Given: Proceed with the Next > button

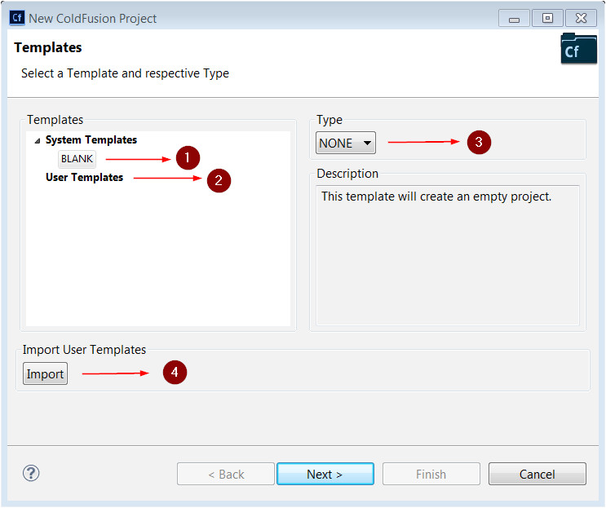Looking at the screenshot, I should coord(325,474).
